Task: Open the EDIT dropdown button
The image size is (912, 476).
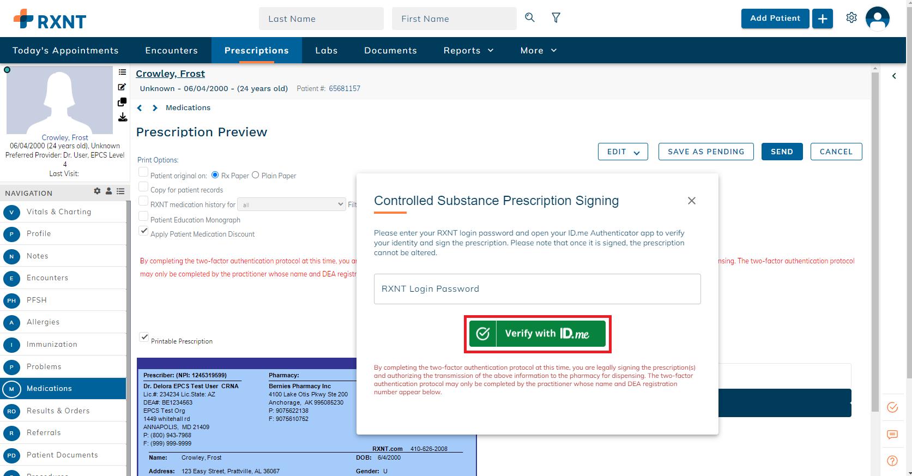Action: click(623, 152)
